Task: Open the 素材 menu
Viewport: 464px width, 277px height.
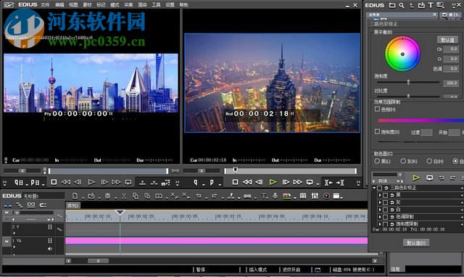Action: [x=87, y=5]
